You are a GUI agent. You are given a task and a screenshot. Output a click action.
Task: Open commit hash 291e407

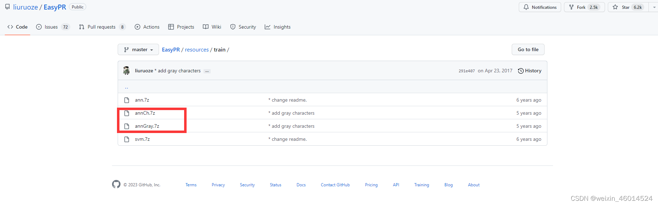466,71
